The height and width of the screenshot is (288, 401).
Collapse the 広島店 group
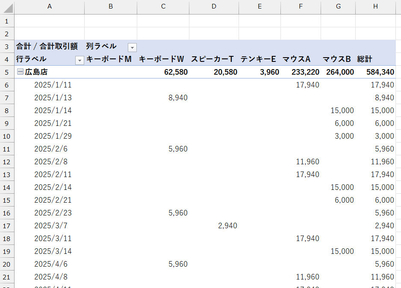pyautogui.click(x=20, y=72)
